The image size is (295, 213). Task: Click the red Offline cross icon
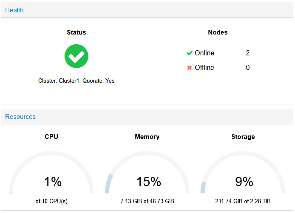click(x=189, y=67)
